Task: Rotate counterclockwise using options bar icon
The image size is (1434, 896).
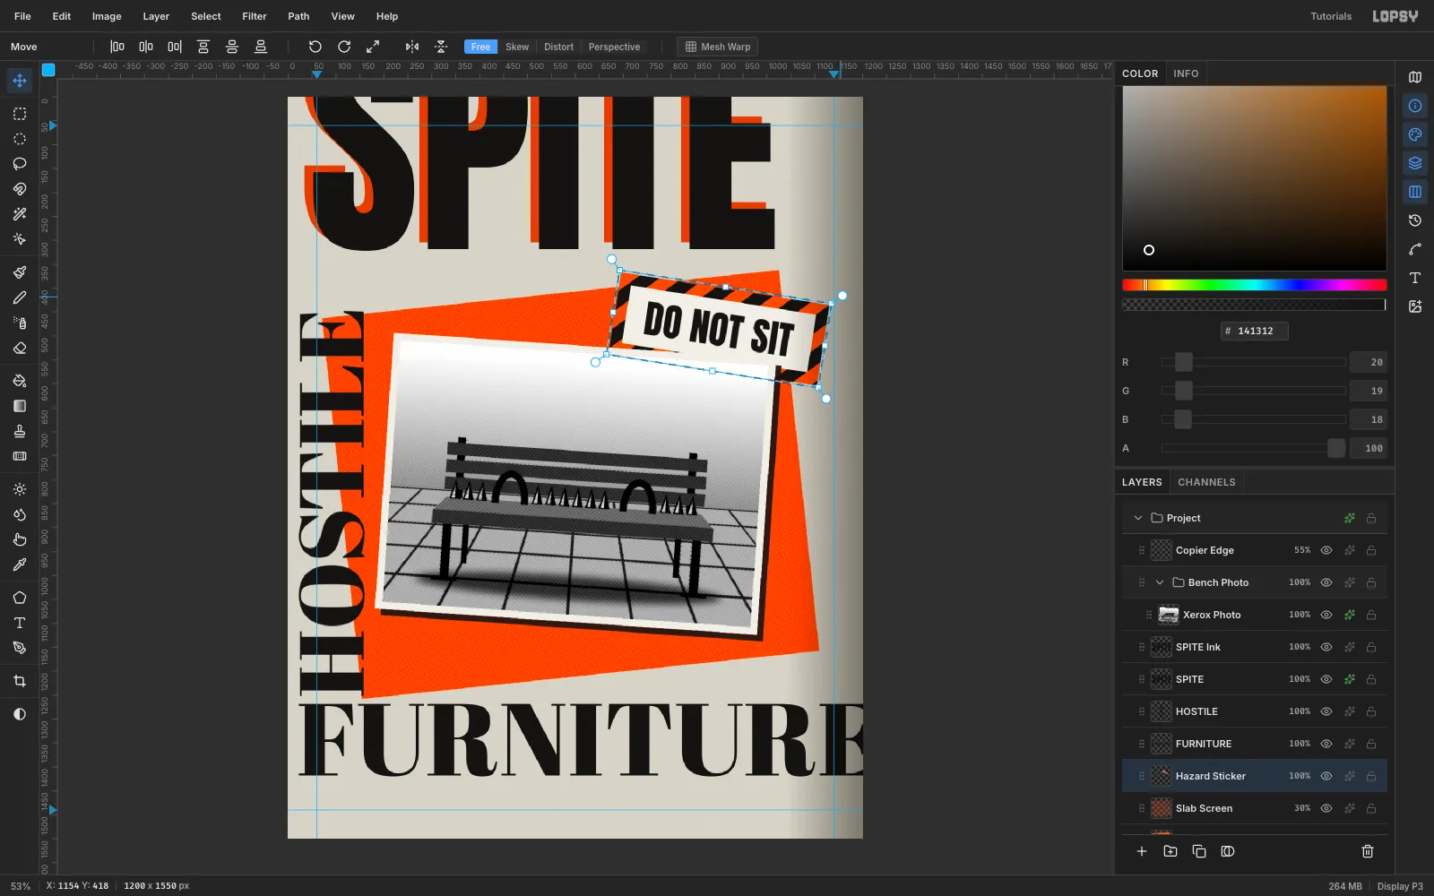Action: (315, 47)
